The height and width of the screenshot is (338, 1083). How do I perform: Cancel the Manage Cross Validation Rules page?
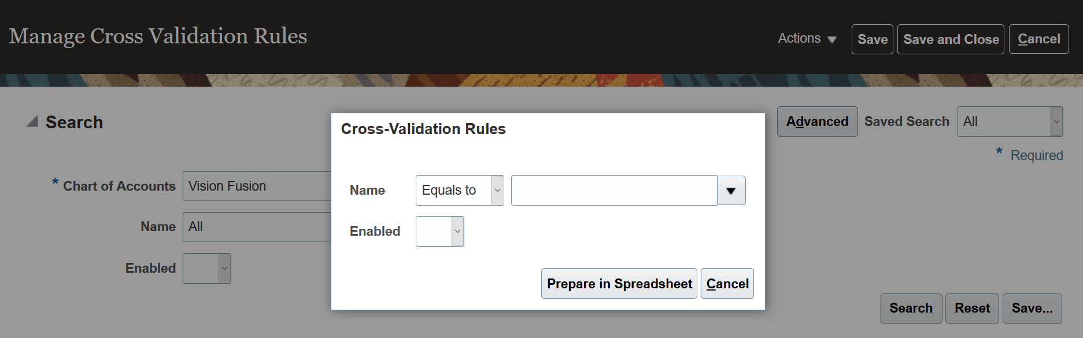click(1038, 39)
